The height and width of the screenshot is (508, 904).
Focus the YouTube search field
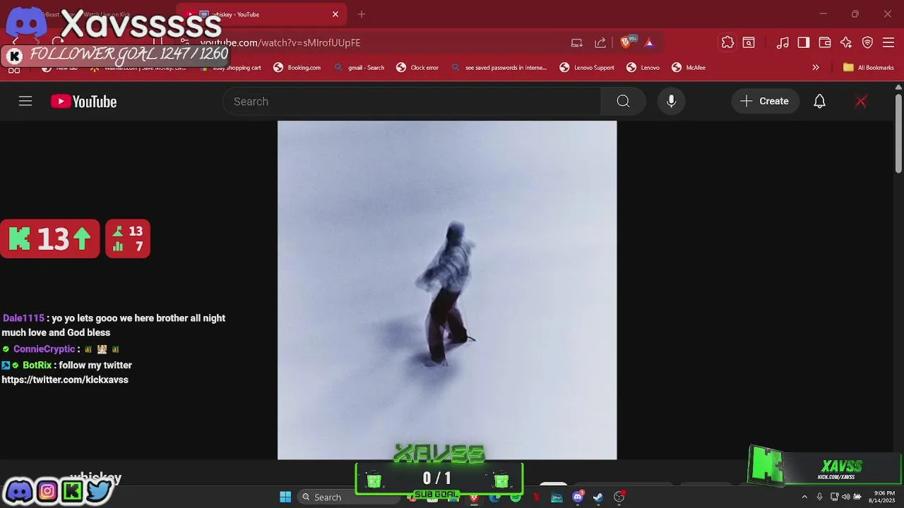(x=412, y=102)
